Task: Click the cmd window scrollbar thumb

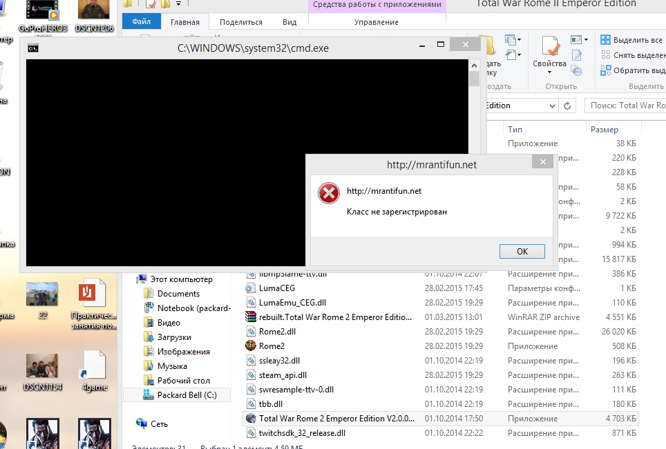Action: pyautogui.click(x=474, y=79)
